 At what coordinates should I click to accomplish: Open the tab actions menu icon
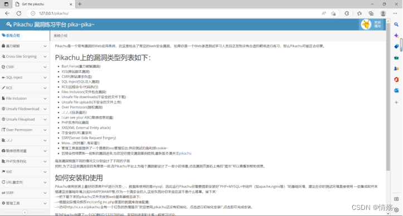coord(7,4)
